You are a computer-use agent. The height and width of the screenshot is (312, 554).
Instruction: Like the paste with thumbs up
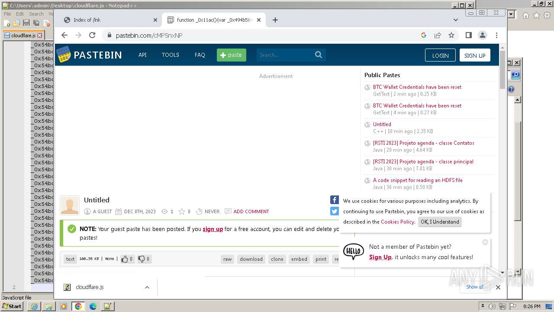click(127, 259)
